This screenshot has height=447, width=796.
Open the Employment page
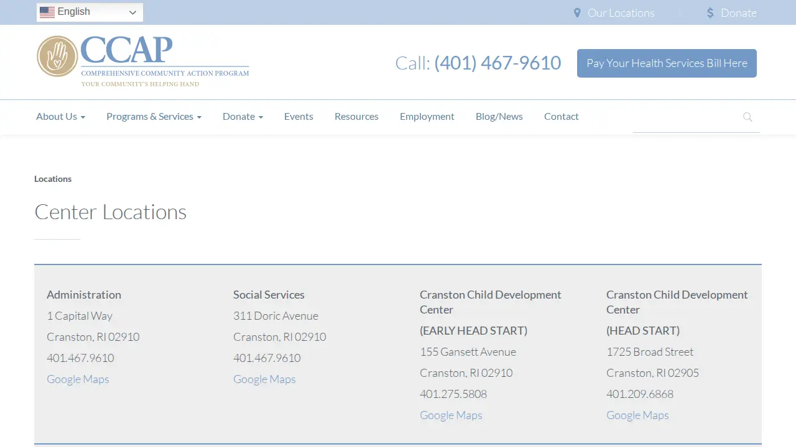tap(427, 116)
